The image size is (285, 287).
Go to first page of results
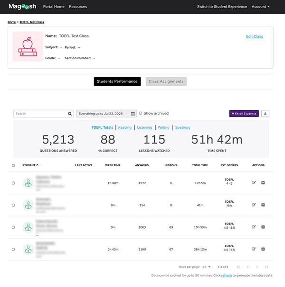click(x=238, y=267)
